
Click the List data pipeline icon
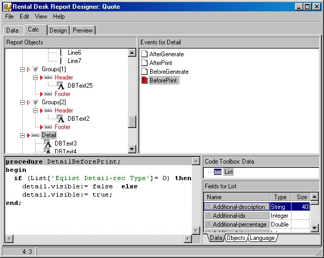(x=217, y=172)
